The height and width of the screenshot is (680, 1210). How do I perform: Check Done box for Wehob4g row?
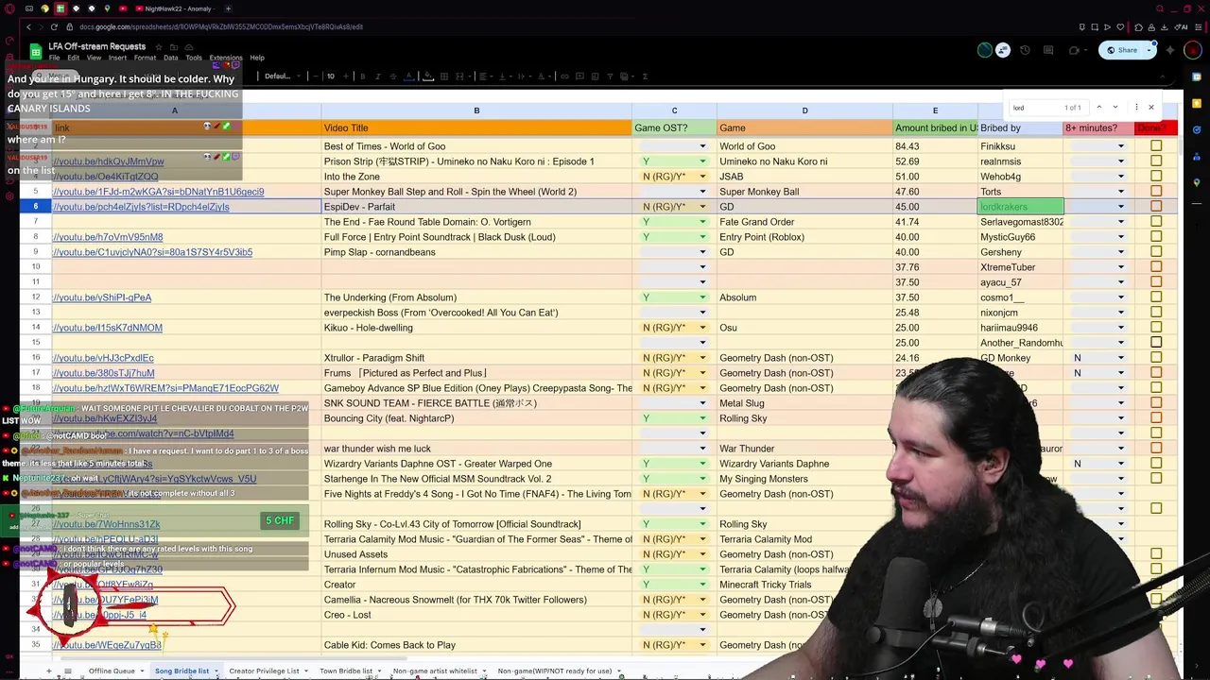point(1156,177)
